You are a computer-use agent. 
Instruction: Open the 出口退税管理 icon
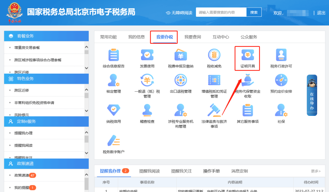(x=181, y=80)
